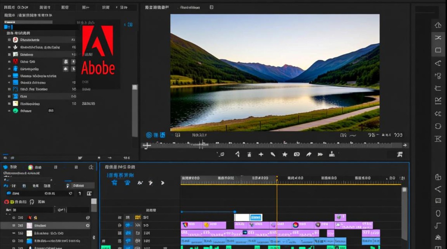Click the right arrow at preview scrubber end
The width and height of the screenshot is (447, 249).
[x=405, y=145]
